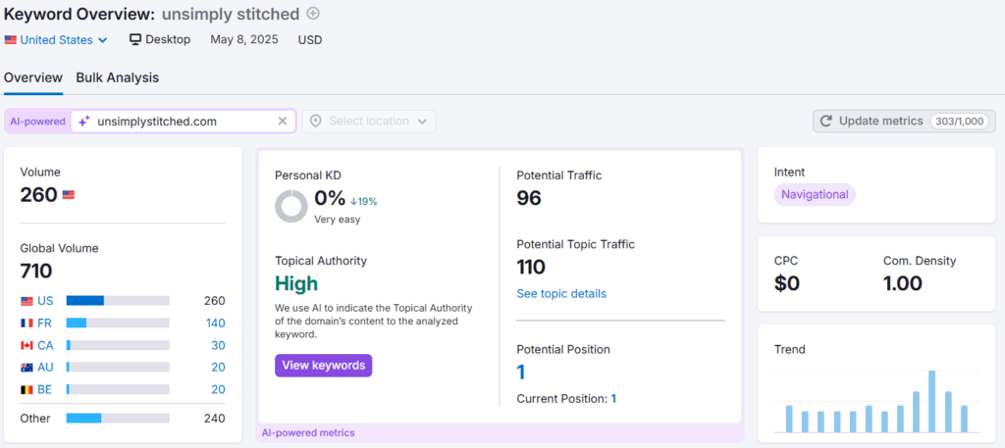Click the CPC value $0
This screenshot has height=448, width=1005.
pyautogui.click(x=787, y=283)
